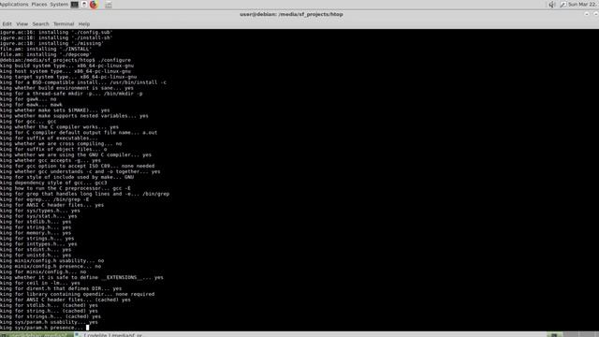The image size is (599, 337).
Task: Click line 'C compiler default output file name... a.out'
Action: pos(79,133)
